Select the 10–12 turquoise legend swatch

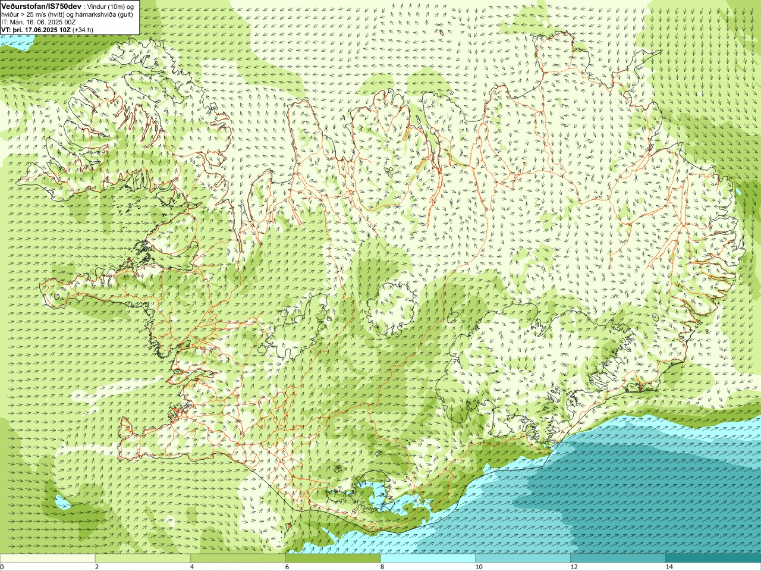tap(523, 559)
